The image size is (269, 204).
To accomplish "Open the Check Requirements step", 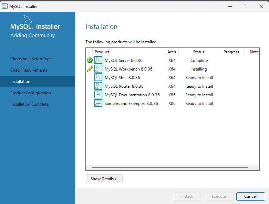I will tap(29, 70).
